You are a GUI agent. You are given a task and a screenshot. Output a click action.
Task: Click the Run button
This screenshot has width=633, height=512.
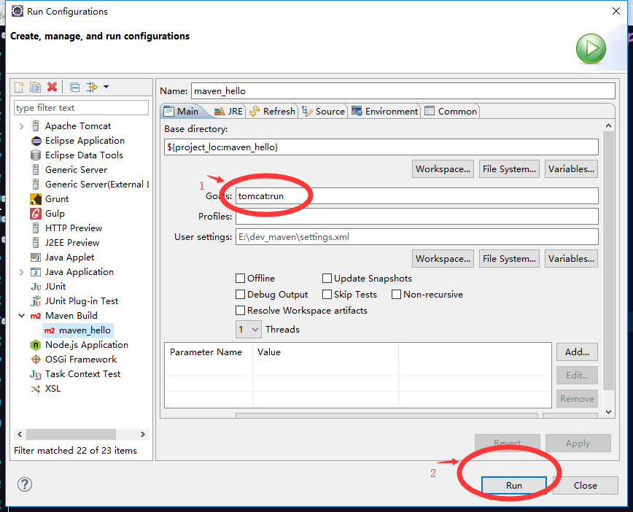coord(513,485)
